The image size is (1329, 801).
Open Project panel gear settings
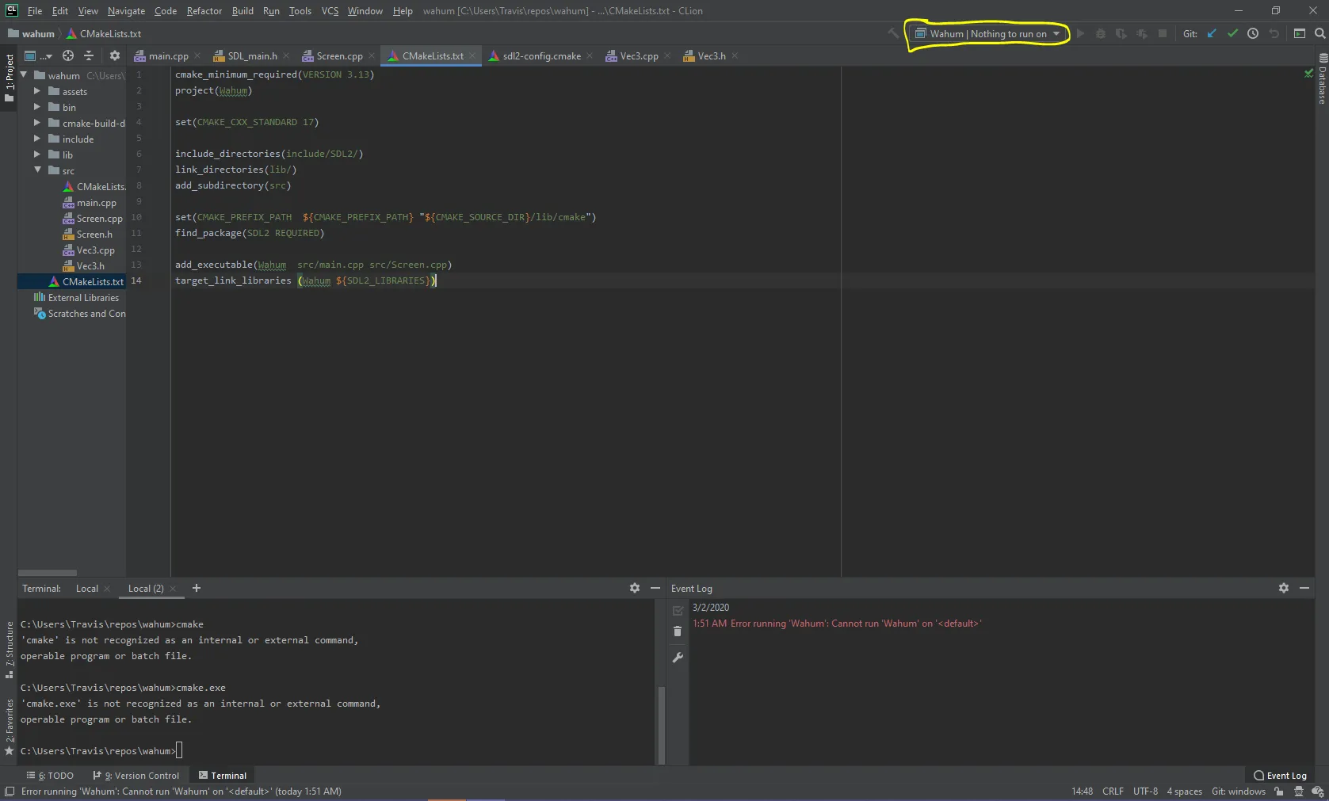(x=115, y=55)
